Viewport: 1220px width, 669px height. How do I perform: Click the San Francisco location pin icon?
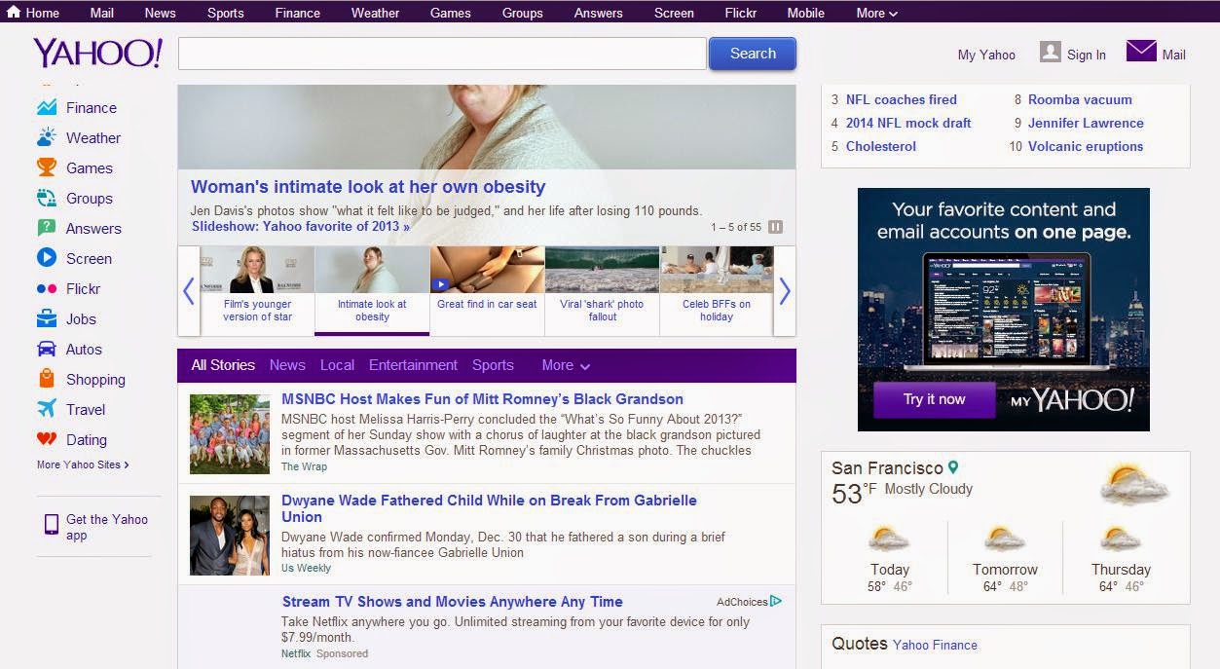pos(953,467)
